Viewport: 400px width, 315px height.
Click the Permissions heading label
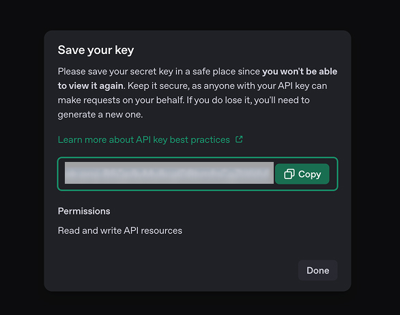(84, 211)
